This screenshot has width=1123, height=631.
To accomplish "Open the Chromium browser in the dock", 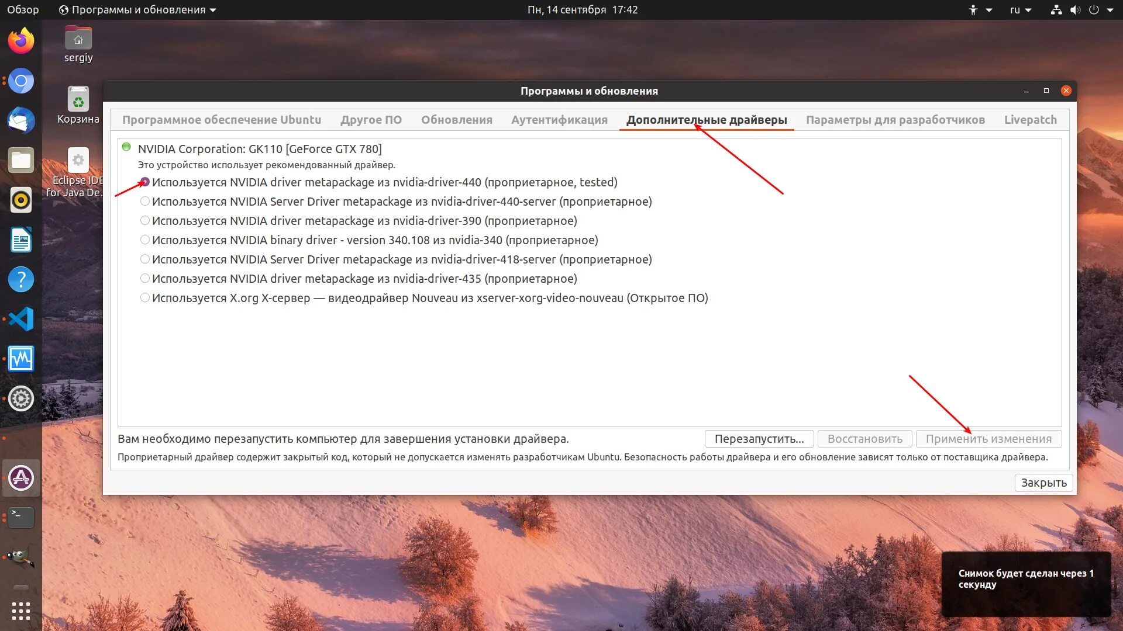I will click(x=20, y=81).
